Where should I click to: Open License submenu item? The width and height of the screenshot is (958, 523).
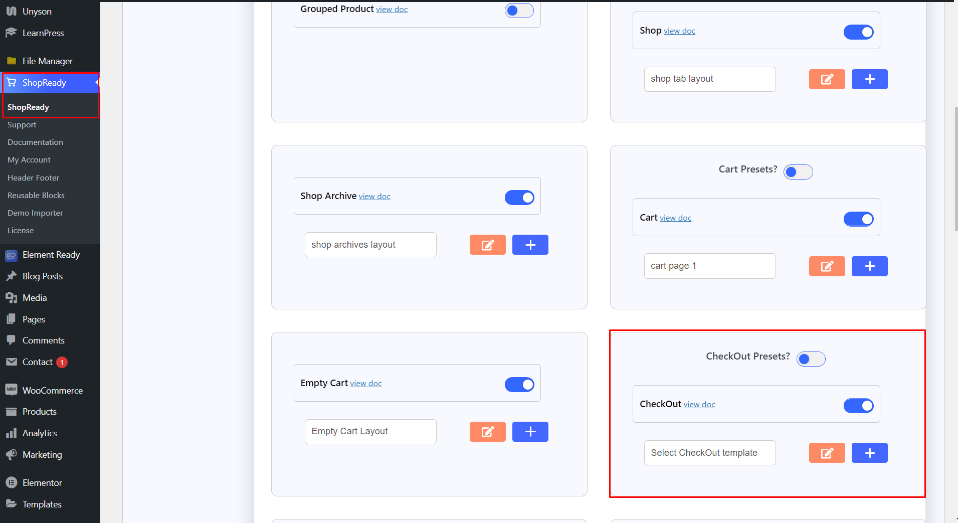coord(21,231)
